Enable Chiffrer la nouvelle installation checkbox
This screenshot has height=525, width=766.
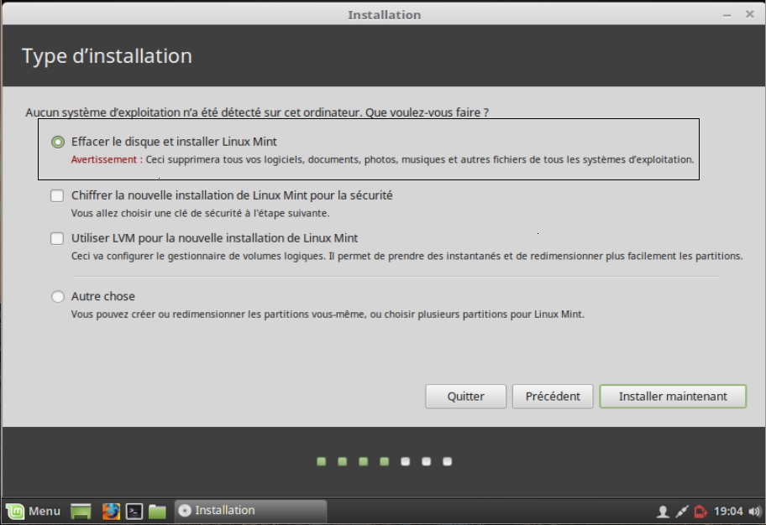tap(57, 195)
